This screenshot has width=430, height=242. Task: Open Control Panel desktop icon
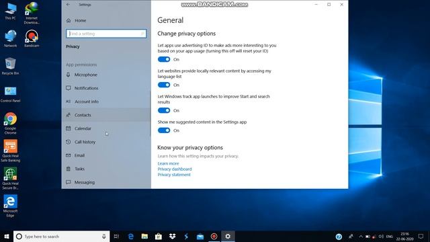11,94
